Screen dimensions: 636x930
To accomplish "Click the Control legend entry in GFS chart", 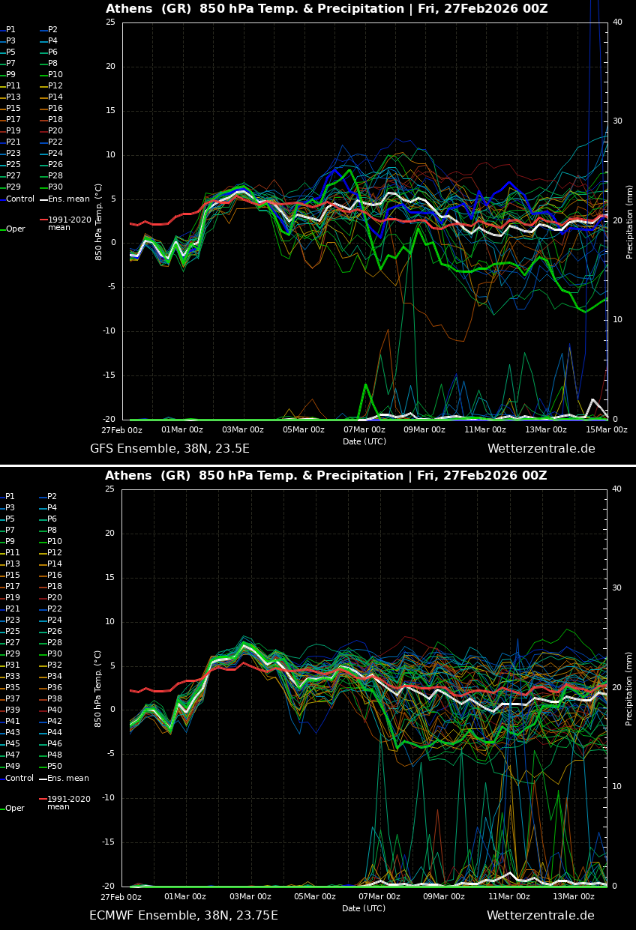I will pos(20,199).
